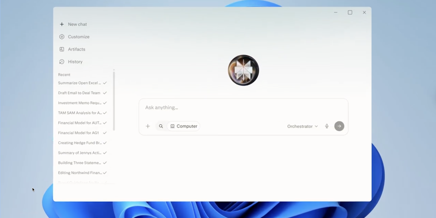Open recent chat Financial Model for AG1
Image resolution: width=436 pixels, height=218 pixels.
pyautogui.click(x=78, y=133)
